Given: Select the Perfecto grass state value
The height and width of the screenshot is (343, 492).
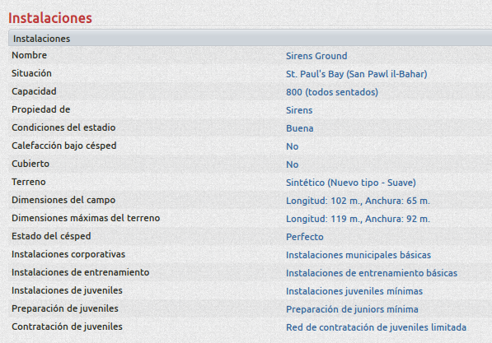Looking at the screenshot, I should (305, 237).
